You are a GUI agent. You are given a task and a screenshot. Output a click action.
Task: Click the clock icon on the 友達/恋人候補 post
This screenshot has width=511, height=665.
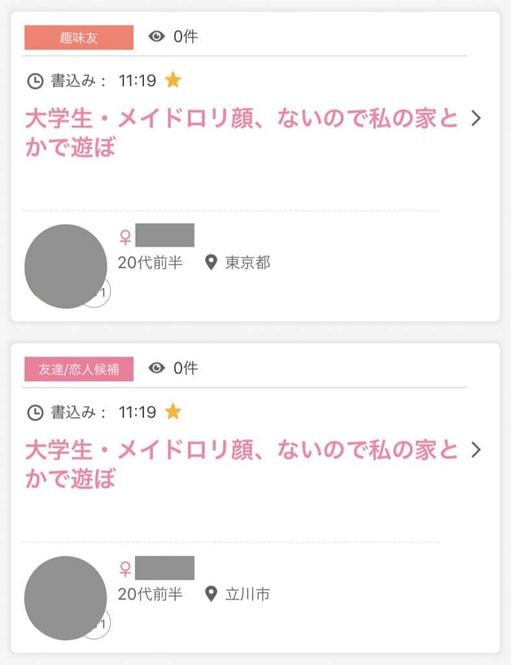(35, 412)
